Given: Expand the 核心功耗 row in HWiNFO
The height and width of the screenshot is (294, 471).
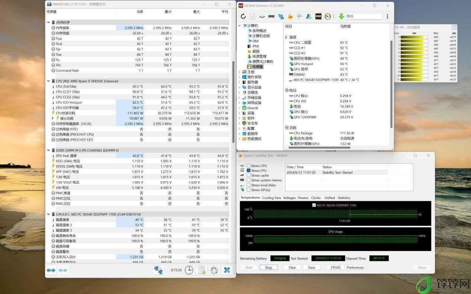Looking at the screenshot, I should click(x=53, y=118).
